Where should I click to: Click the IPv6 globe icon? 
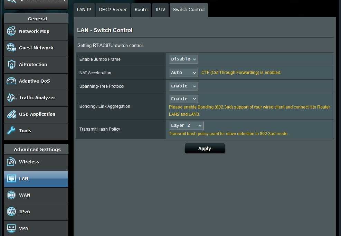(11, 211)
